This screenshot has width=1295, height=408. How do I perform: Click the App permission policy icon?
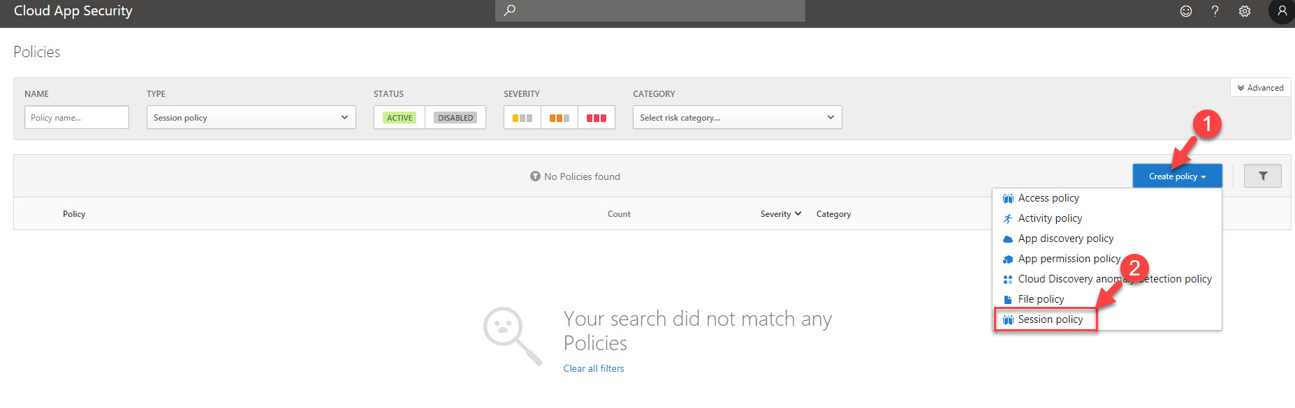click(x=1008, y=259)
